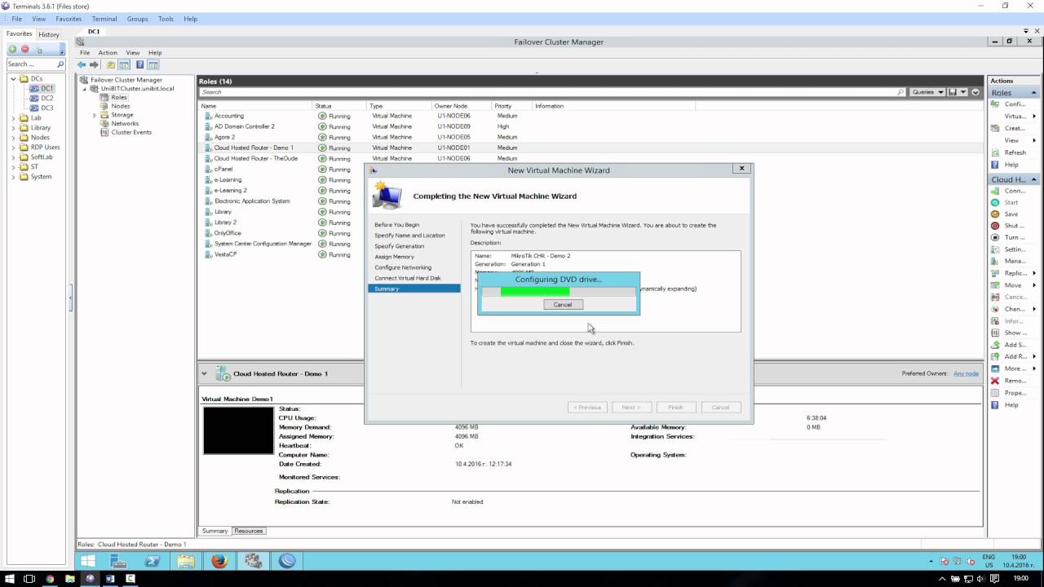
Task: Click the grey forward arrow toolbar icon
Action: 94,64
